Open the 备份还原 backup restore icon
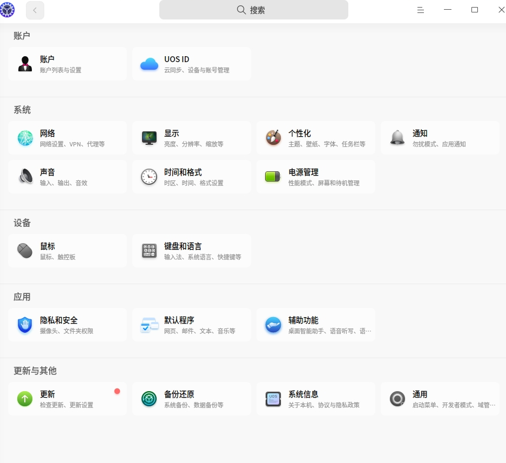Image resolution: width=506 pixels, height=463 pixels. (149, 399)
